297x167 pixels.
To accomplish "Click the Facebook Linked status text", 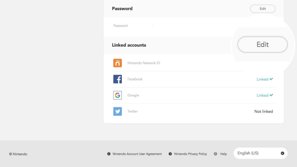I will point(262,79).
